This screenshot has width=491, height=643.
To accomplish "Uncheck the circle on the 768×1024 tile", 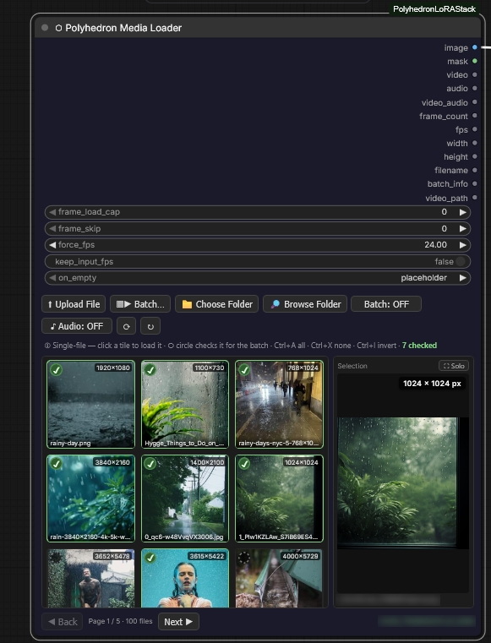I will pyautogui.click(x=244, y=370).
